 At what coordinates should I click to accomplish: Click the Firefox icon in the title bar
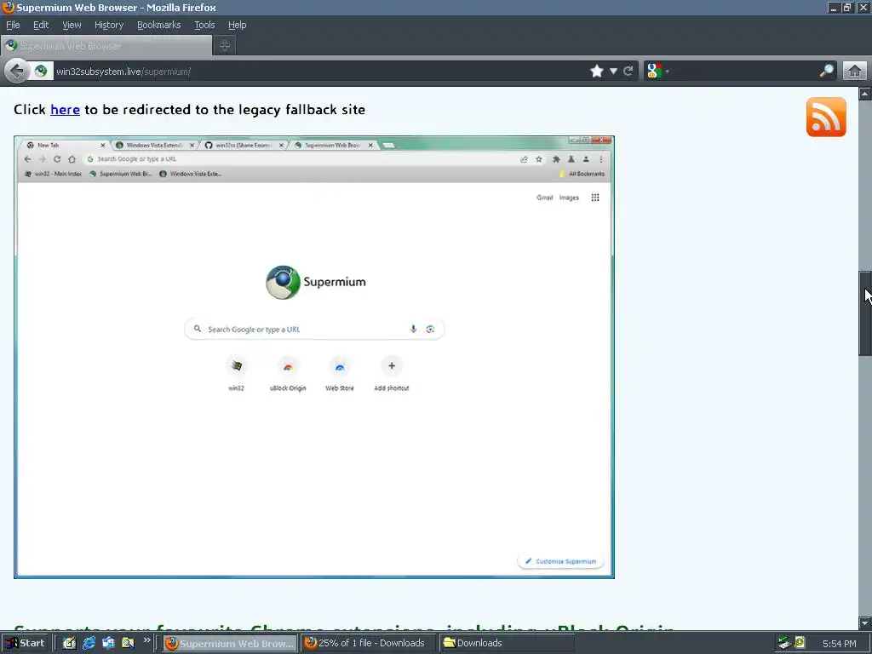point(8,7)
